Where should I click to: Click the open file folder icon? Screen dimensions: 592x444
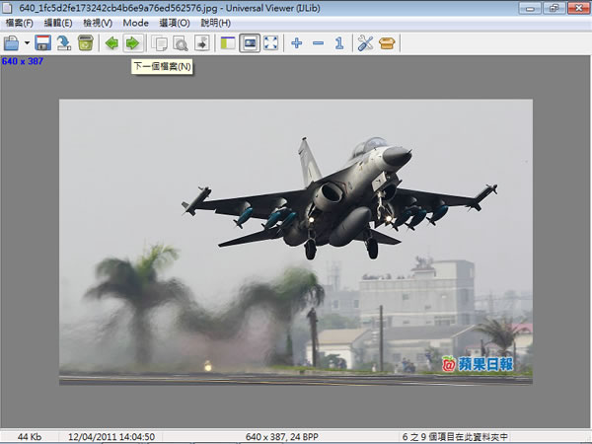click(x=12, y=43)
